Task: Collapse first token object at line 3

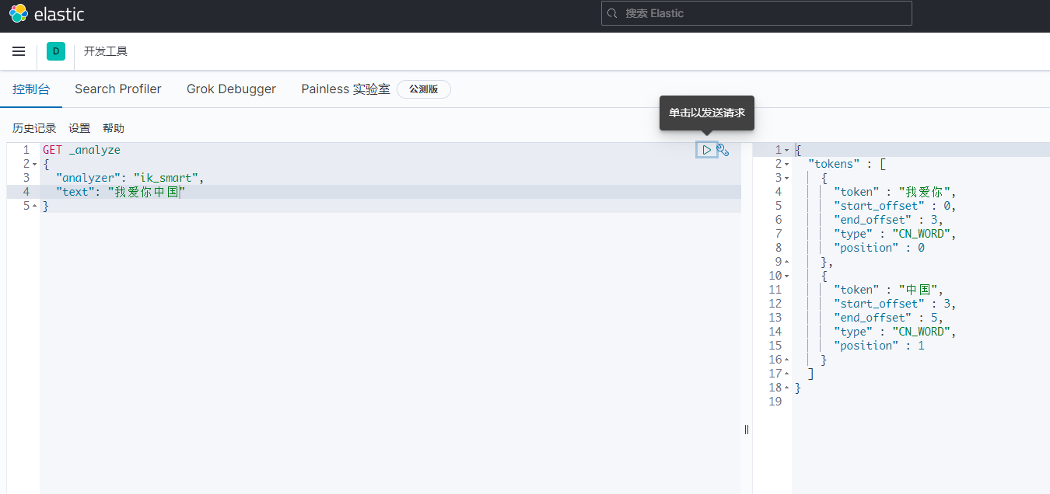Action: pos(786,178)
